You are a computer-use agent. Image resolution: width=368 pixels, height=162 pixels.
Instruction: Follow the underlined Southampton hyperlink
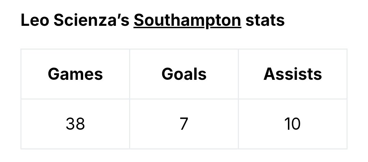[187, 21]
